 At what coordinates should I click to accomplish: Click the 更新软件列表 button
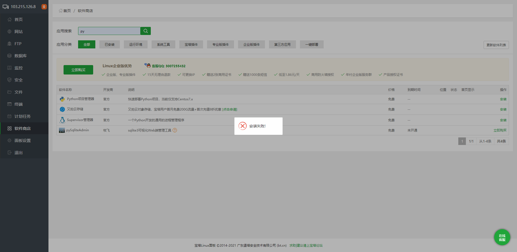(x=496, y=45)
